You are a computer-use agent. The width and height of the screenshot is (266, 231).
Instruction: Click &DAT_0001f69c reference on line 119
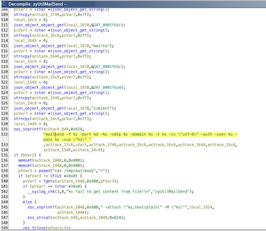click(x=107, y=67)
